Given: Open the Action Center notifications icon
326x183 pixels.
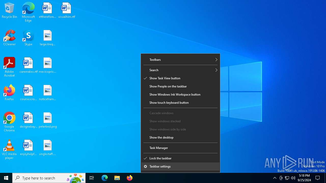Looking at the screenshot, I should click(x=318, y=178).
